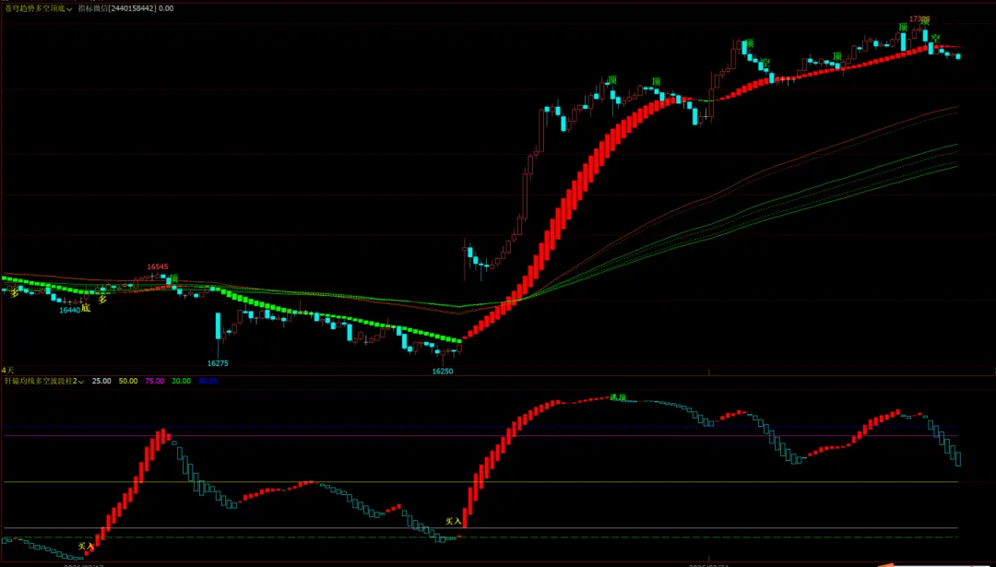Click the 25.00 indicator value
The width and height of the screenshot is (996, 567).
coord(101,381)
